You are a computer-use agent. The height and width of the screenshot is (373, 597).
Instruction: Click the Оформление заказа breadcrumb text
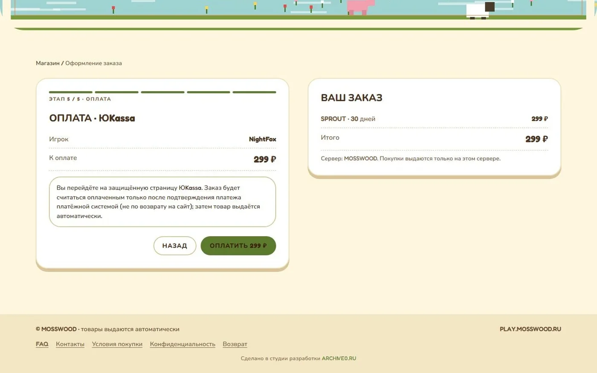tap(93, 63)
